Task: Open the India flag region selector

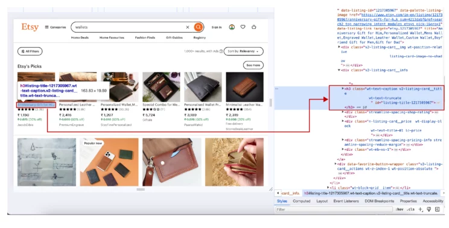Action: [232, 27]
